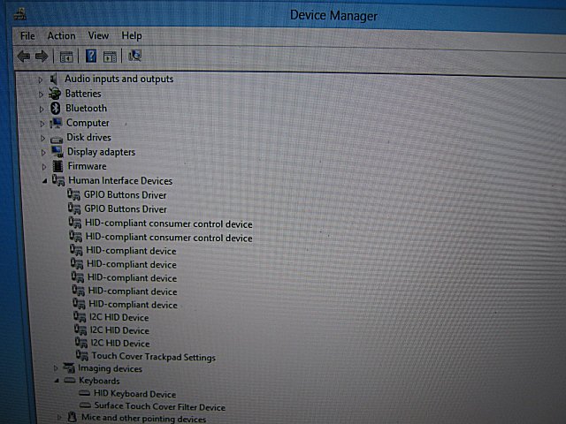Click the HID Keyboard Device icon
The image size is (566, 424).
pos(85,393)
